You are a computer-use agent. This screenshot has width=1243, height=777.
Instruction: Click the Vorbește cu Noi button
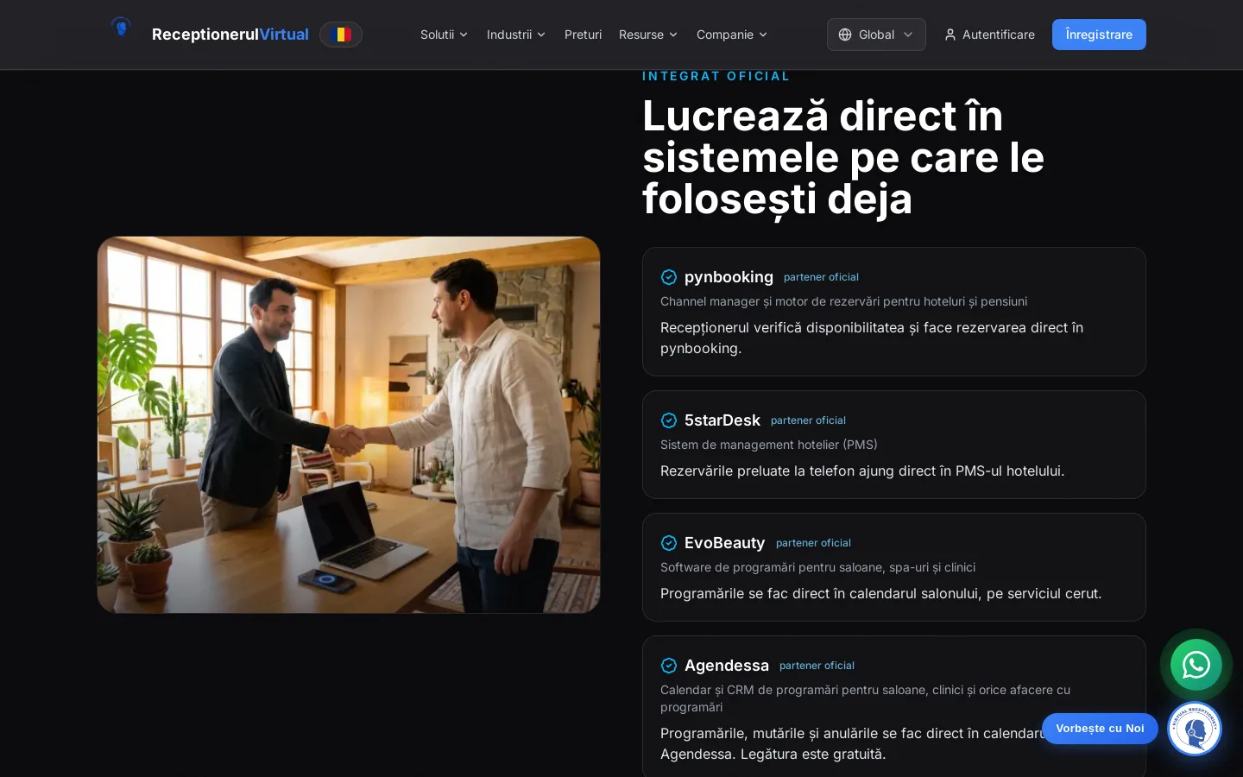pyautogui.click(x=1100, y=729)
